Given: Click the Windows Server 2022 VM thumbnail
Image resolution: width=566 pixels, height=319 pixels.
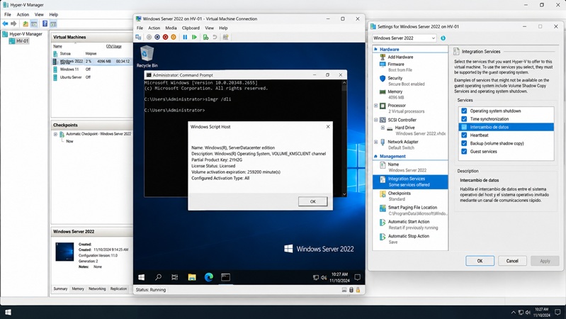Looking at the screenshot, I should (x=64, y=252).
